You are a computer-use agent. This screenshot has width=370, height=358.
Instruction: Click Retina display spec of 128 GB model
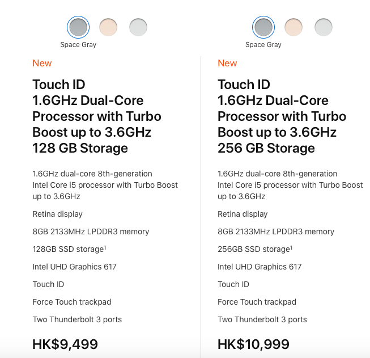tap(58, 214)
